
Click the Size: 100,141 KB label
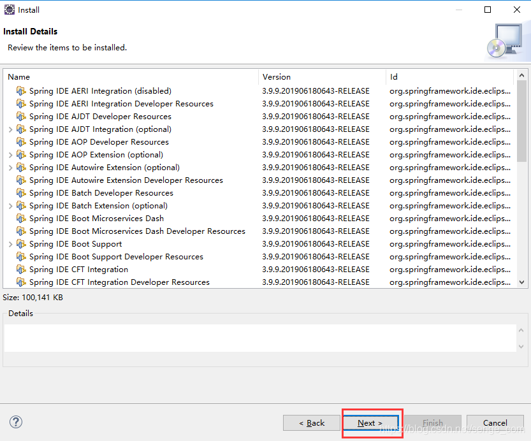click(x=33, y=297)
